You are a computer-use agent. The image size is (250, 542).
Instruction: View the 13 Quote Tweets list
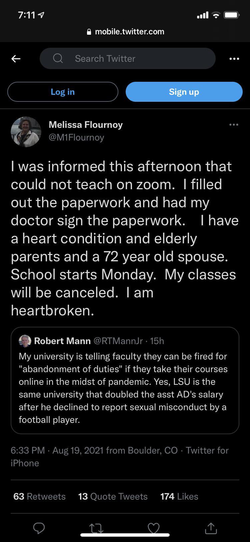(113, 497)
